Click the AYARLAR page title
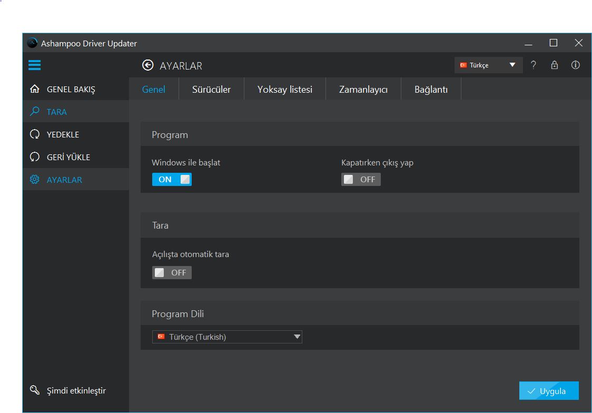 pos(181,66)
